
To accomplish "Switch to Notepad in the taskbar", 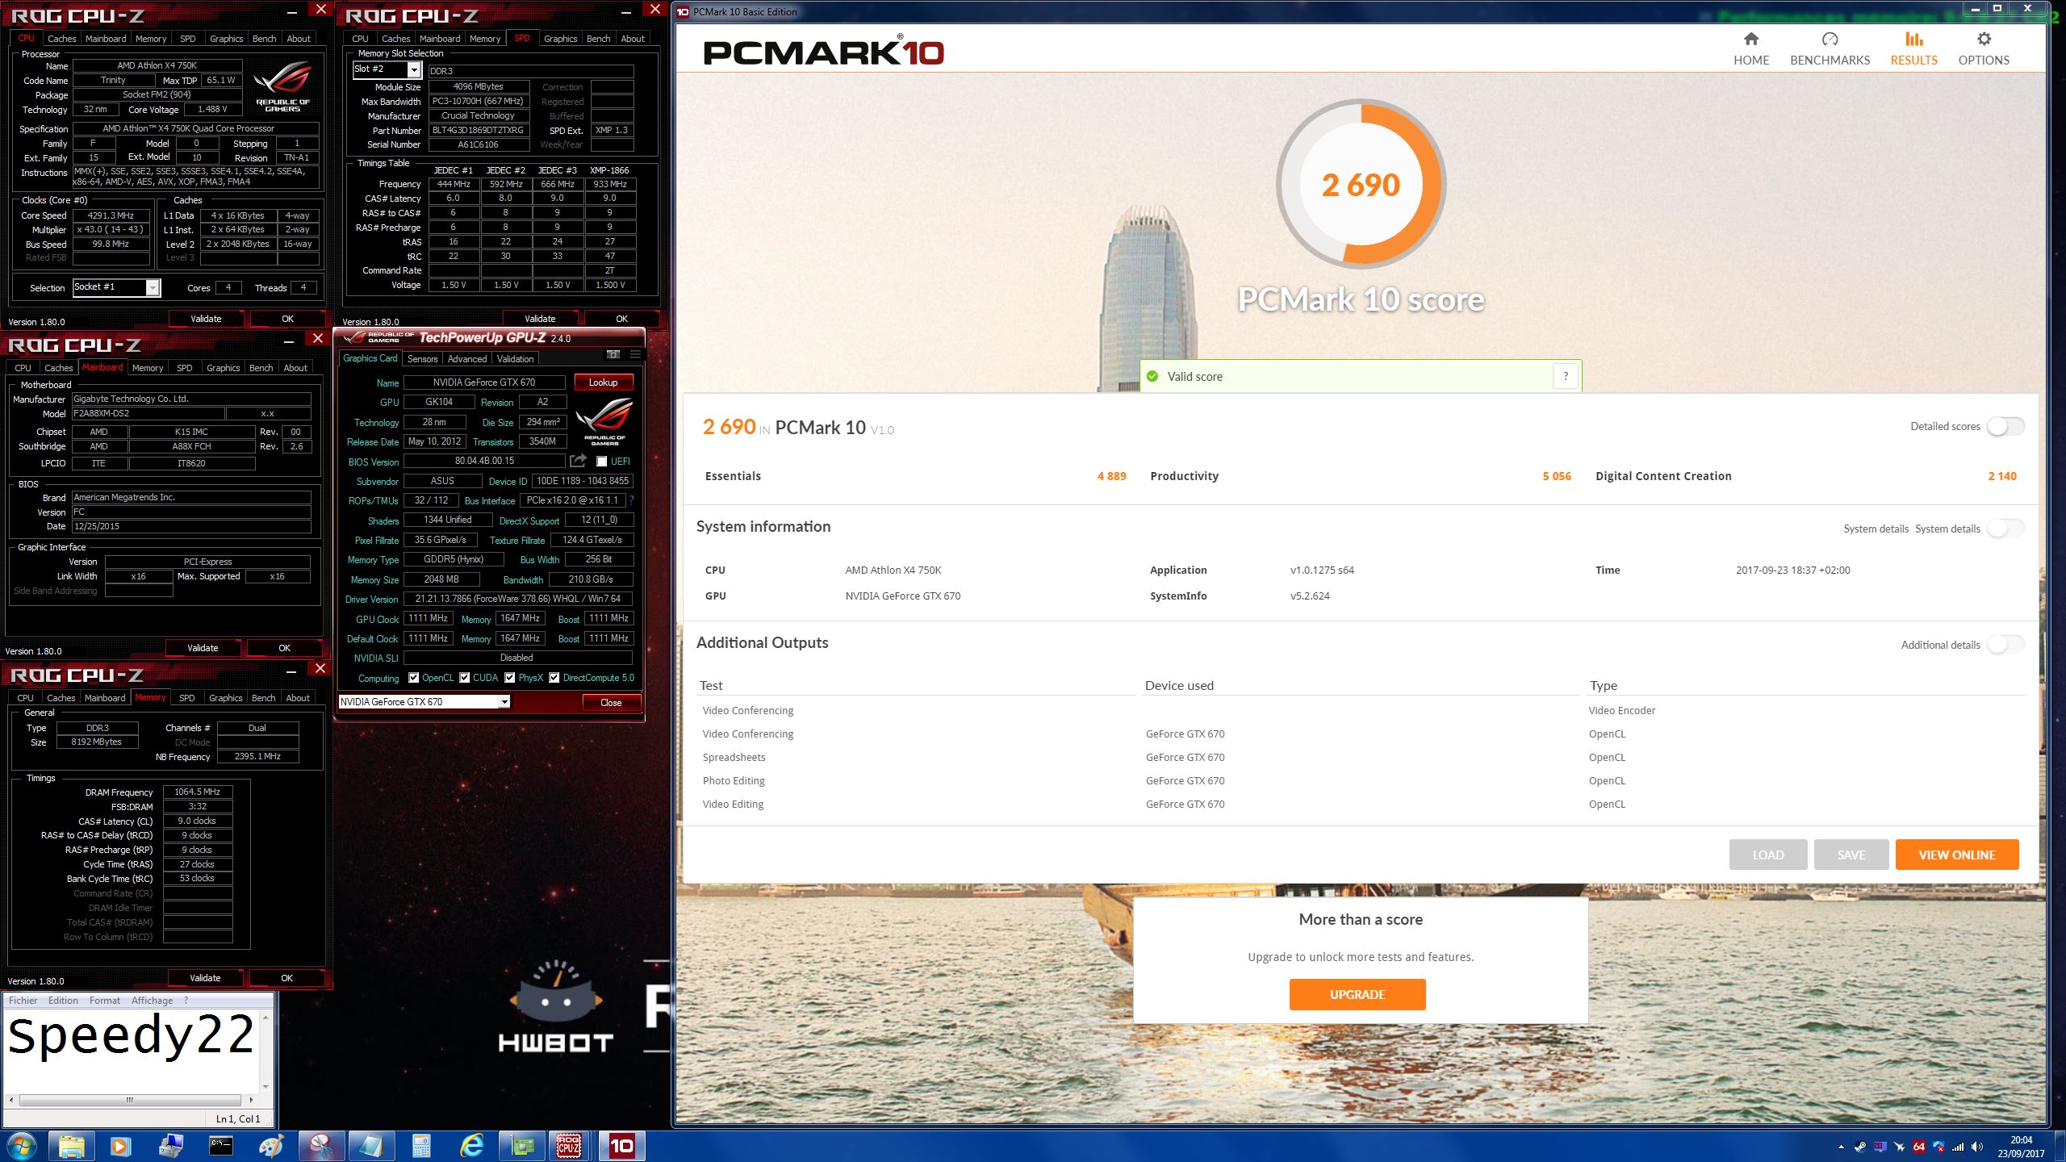I will (371, 1146).
